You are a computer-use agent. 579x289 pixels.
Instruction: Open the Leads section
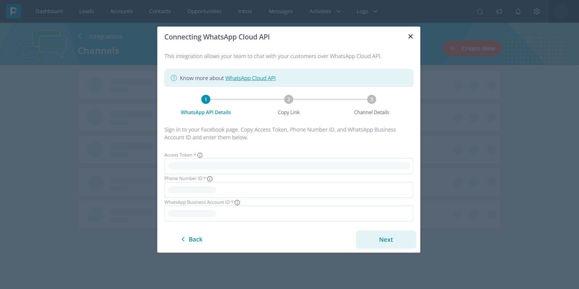(87, 11)
